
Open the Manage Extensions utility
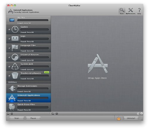29,89
